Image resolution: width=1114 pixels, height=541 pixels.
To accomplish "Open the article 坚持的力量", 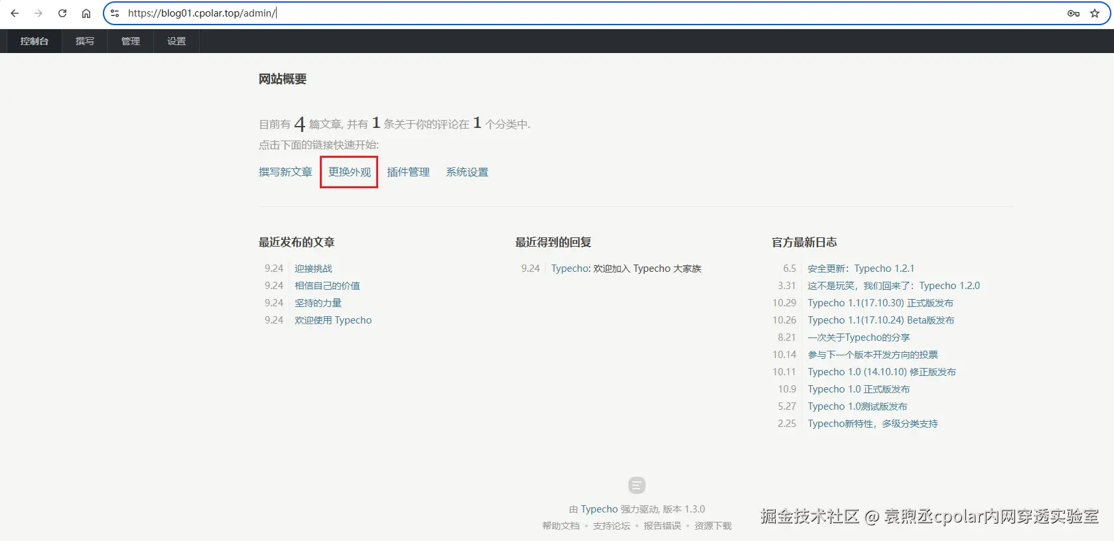I will (318, 303).
